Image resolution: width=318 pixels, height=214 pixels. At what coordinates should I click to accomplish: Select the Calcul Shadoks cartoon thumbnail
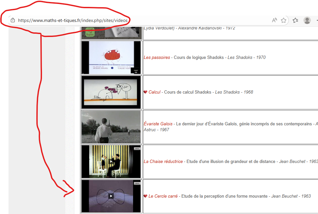click(x=111, y=92)
